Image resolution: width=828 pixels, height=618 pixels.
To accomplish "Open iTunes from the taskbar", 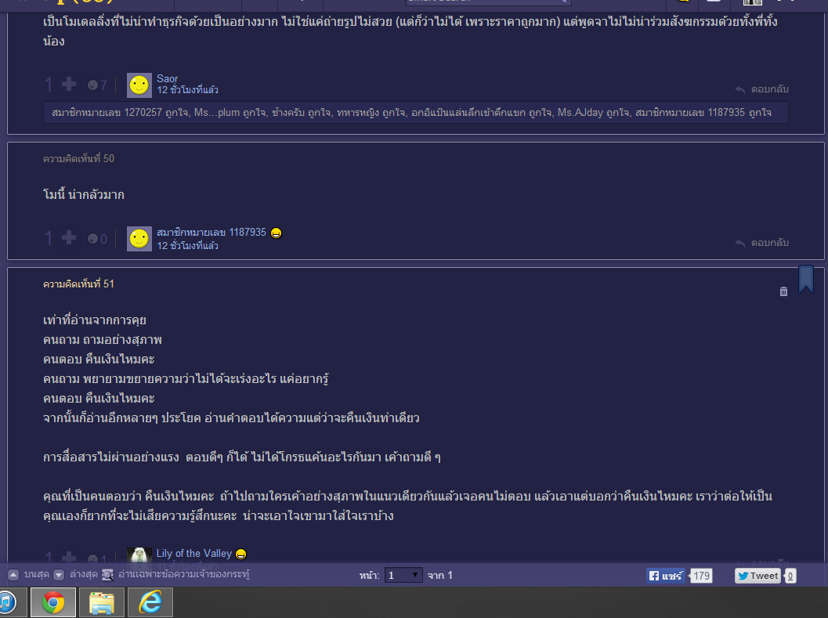I will pyautogui.click(x=7, y=602).
